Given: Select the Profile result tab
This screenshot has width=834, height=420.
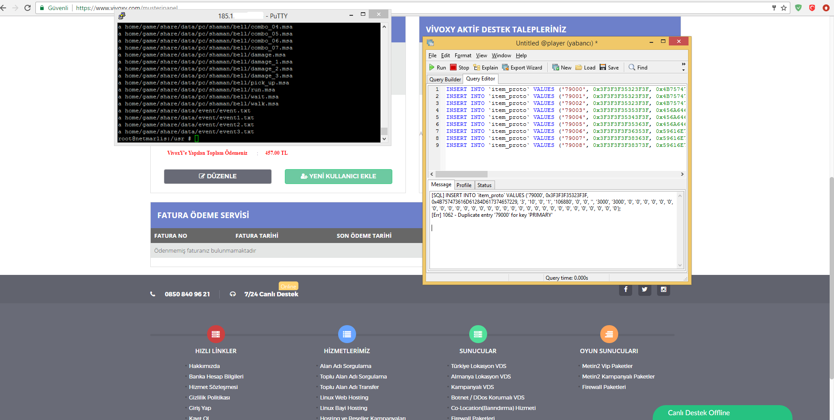Looking at the screenshot, I should pos(464,185).
